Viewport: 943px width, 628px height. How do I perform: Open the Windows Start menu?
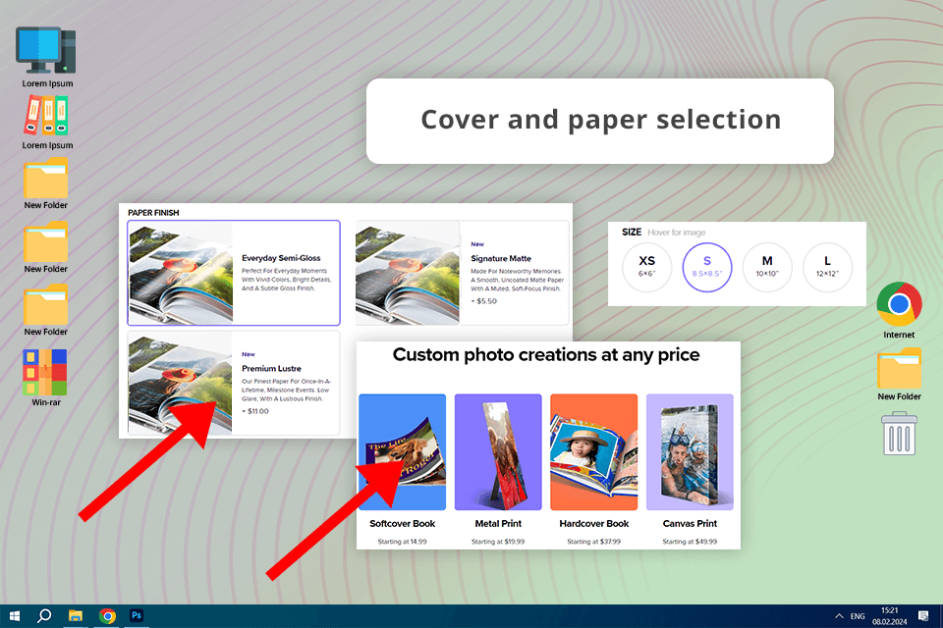[x=15, y=616]
